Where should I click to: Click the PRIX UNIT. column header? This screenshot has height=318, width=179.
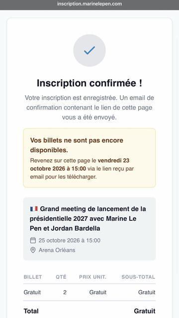92,277
